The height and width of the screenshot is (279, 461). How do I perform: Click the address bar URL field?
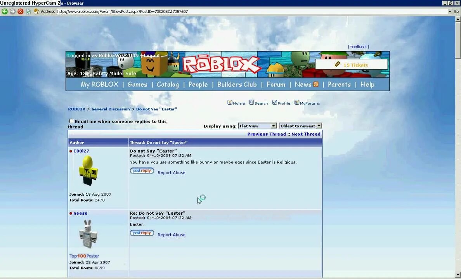252,12
